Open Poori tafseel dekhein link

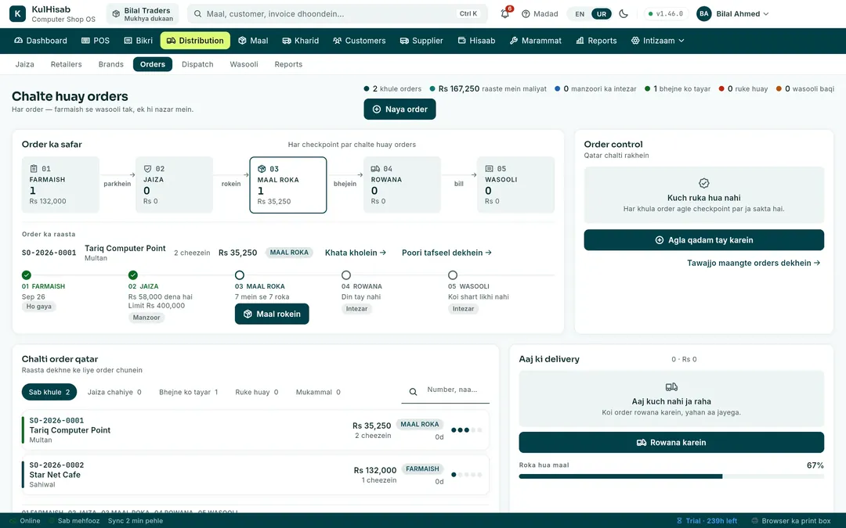click(x=446, y=253)
